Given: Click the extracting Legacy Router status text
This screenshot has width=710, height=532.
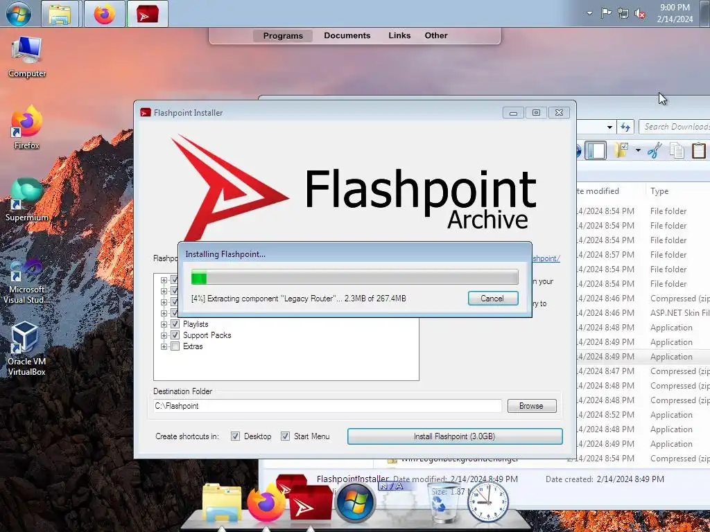Looking at the screenshot, I should pyautogui.click(x=298, y=299).
